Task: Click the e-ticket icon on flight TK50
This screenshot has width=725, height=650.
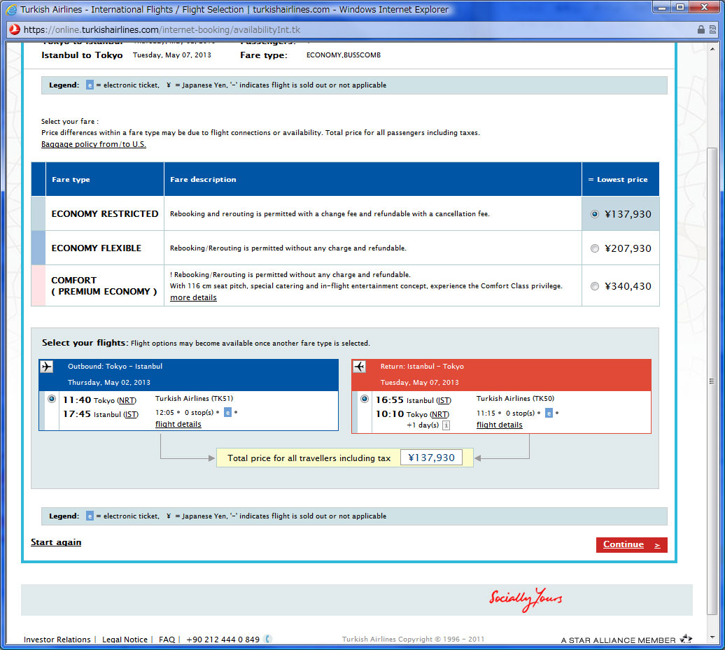Action: [x=549, y=414]
